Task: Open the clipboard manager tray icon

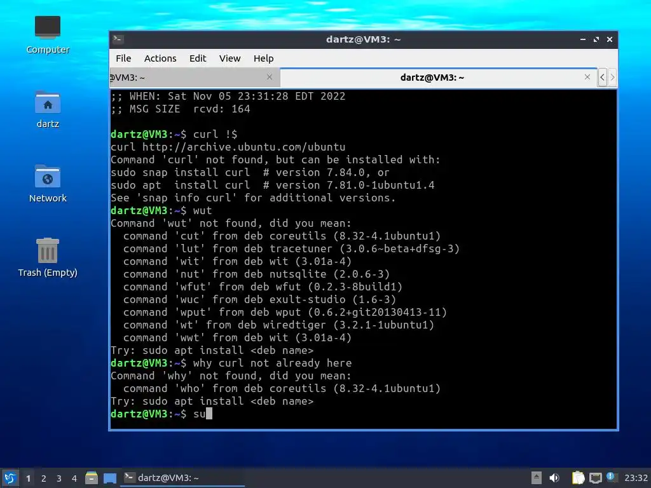Action: tap(578, 478)
